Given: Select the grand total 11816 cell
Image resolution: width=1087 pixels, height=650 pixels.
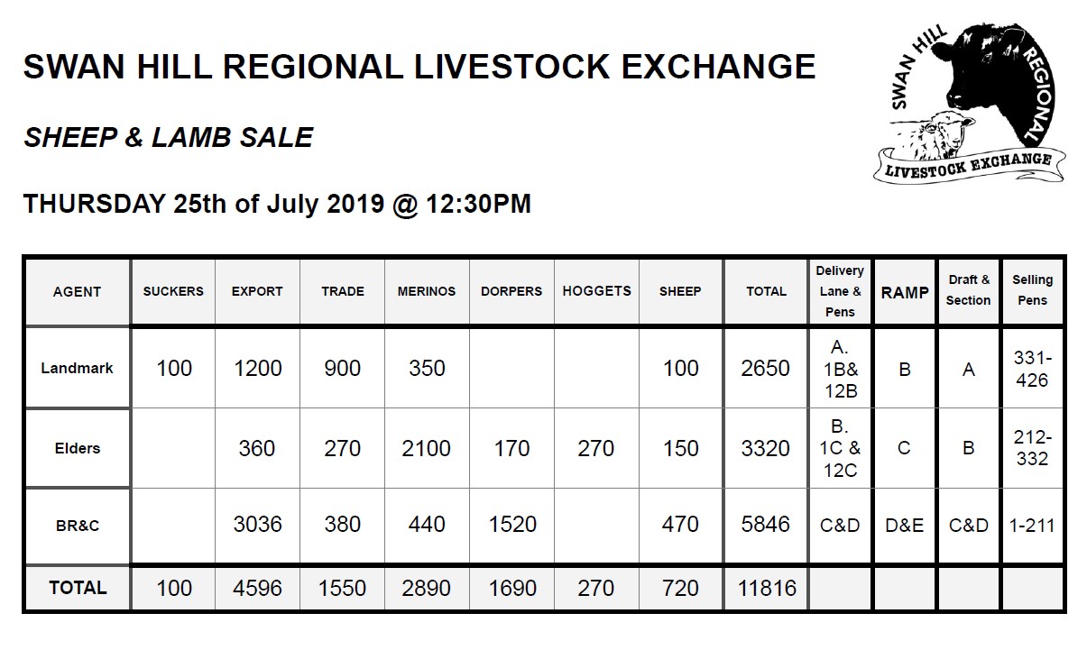Looking at the screenshot, I should (766, 589).
